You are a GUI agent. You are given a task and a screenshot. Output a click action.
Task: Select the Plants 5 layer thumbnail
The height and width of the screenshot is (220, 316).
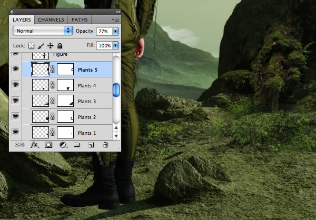(41, 69)
